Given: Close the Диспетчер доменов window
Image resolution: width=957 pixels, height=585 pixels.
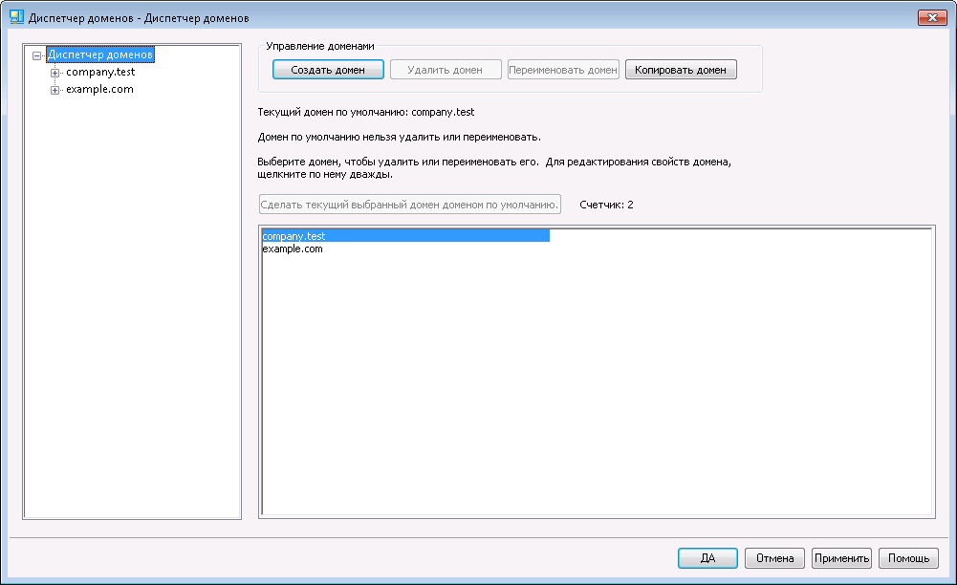Looking at the screenshot, I should click(932, 18).
